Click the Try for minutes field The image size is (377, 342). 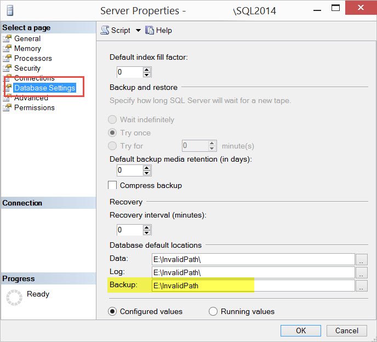click(195, 146)
